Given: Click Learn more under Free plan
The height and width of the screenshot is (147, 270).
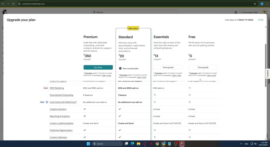Looking at the screenshot, I should click(211, 75).
